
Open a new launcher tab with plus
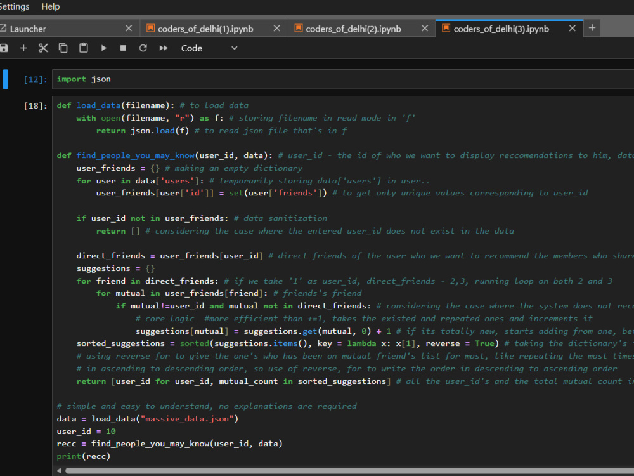tap(592, 28)
